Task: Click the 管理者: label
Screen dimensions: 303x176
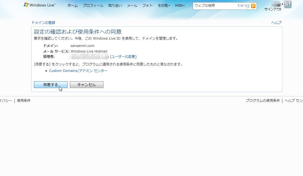Action: click(49, 57)
